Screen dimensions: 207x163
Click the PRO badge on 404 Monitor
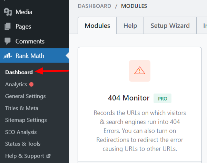(162, 98)
